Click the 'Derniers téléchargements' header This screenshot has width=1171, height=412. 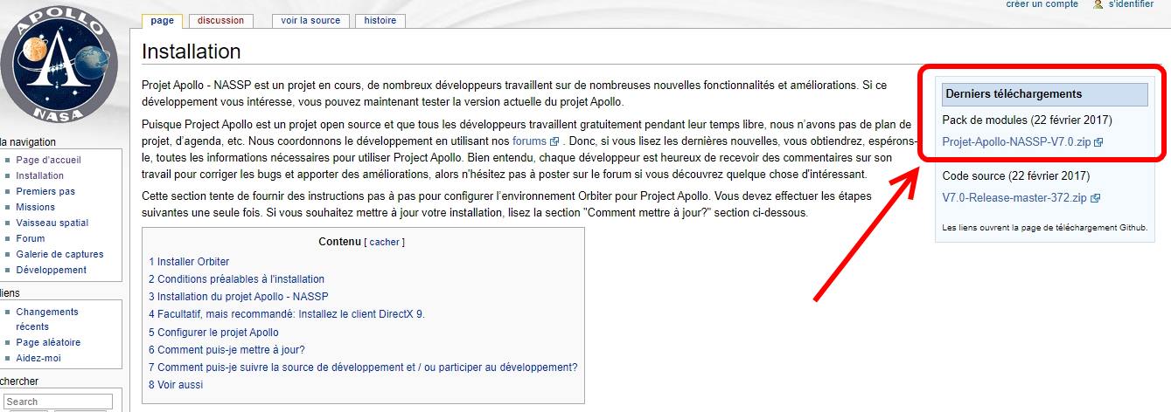[1045, 94]
